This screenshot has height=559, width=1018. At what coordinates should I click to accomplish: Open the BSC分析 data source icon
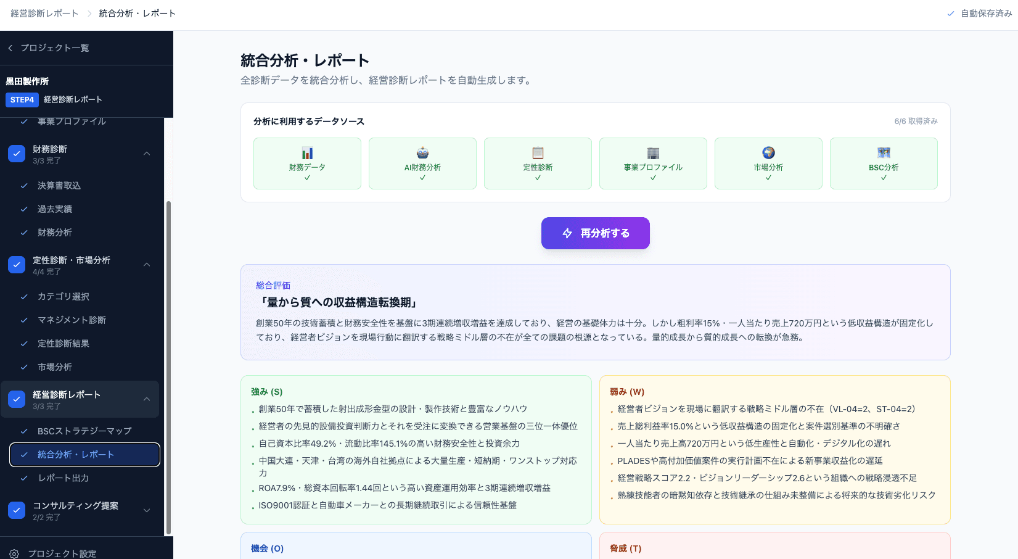click(884, 154)
